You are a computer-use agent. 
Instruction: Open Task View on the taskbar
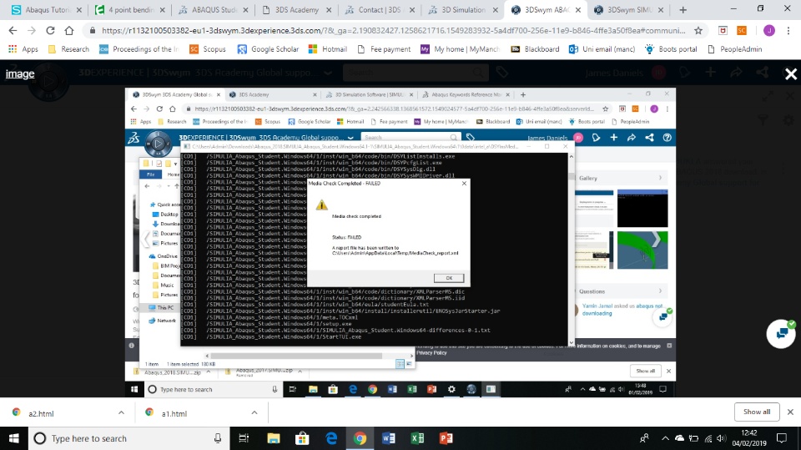point(244,438)
